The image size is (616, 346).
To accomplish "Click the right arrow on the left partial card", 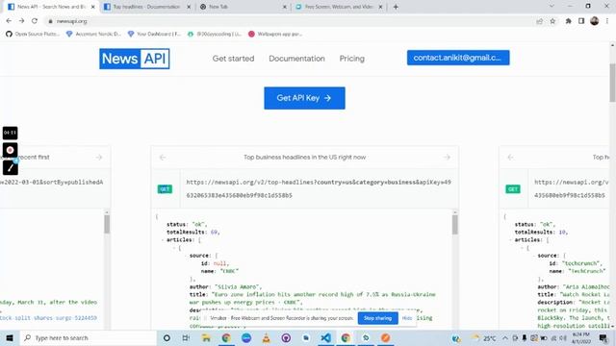I will click(x=99, y=158).
